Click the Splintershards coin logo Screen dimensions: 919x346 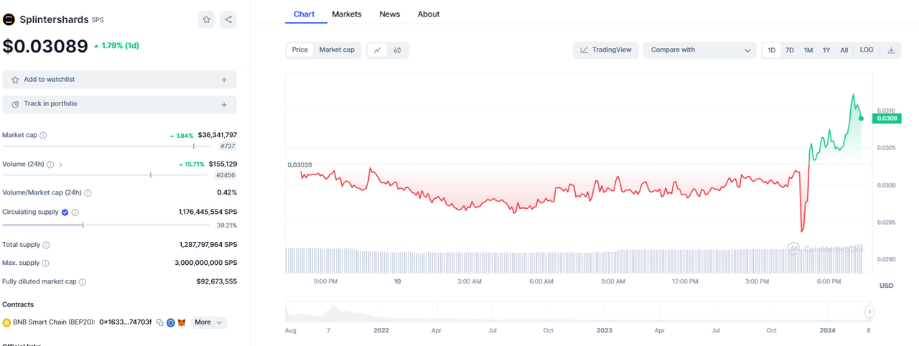(9, 20)
